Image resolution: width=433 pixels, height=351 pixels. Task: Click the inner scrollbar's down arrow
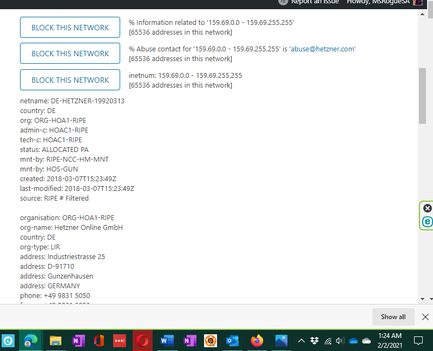(x=422, y=299)
